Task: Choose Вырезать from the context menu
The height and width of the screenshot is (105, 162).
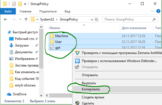Action: tap(117, 83)
